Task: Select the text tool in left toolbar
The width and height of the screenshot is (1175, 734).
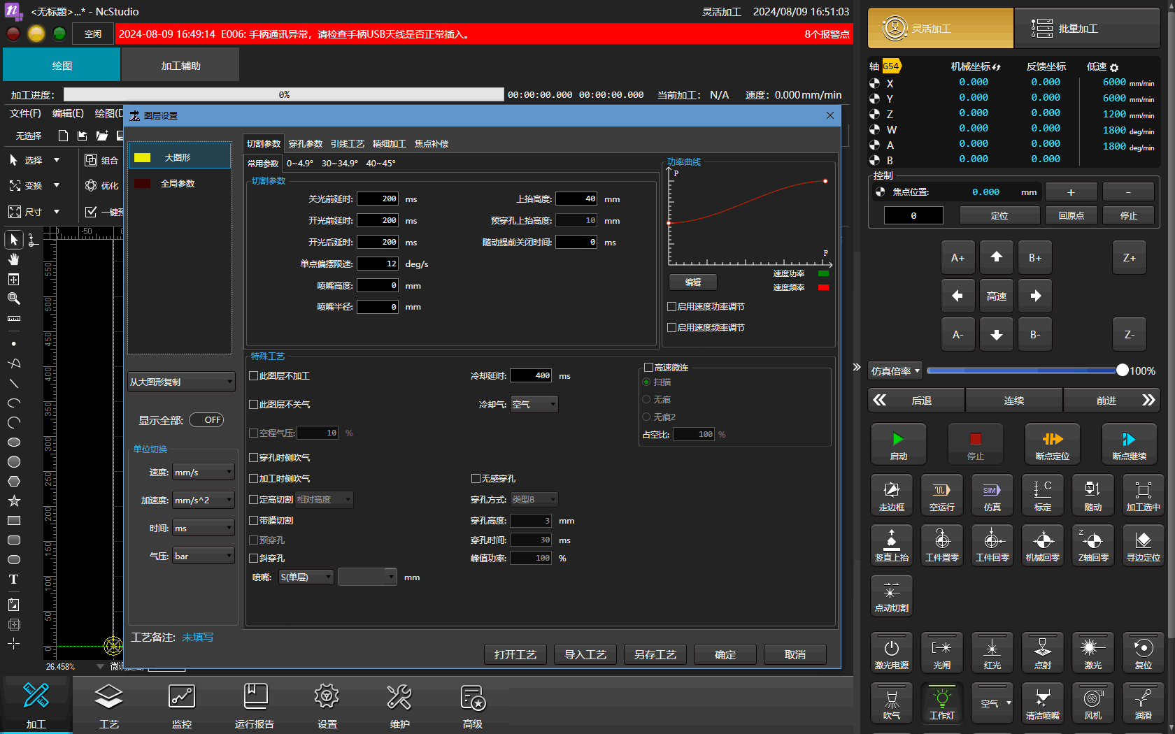Action: pos(13,580)
